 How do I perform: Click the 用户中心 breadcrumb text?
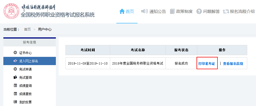pos(45,29)
